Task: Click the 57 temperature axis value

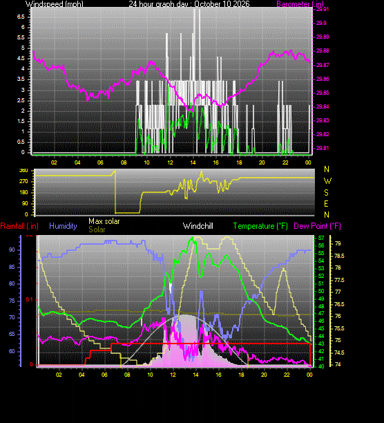Action: (321, 238)
